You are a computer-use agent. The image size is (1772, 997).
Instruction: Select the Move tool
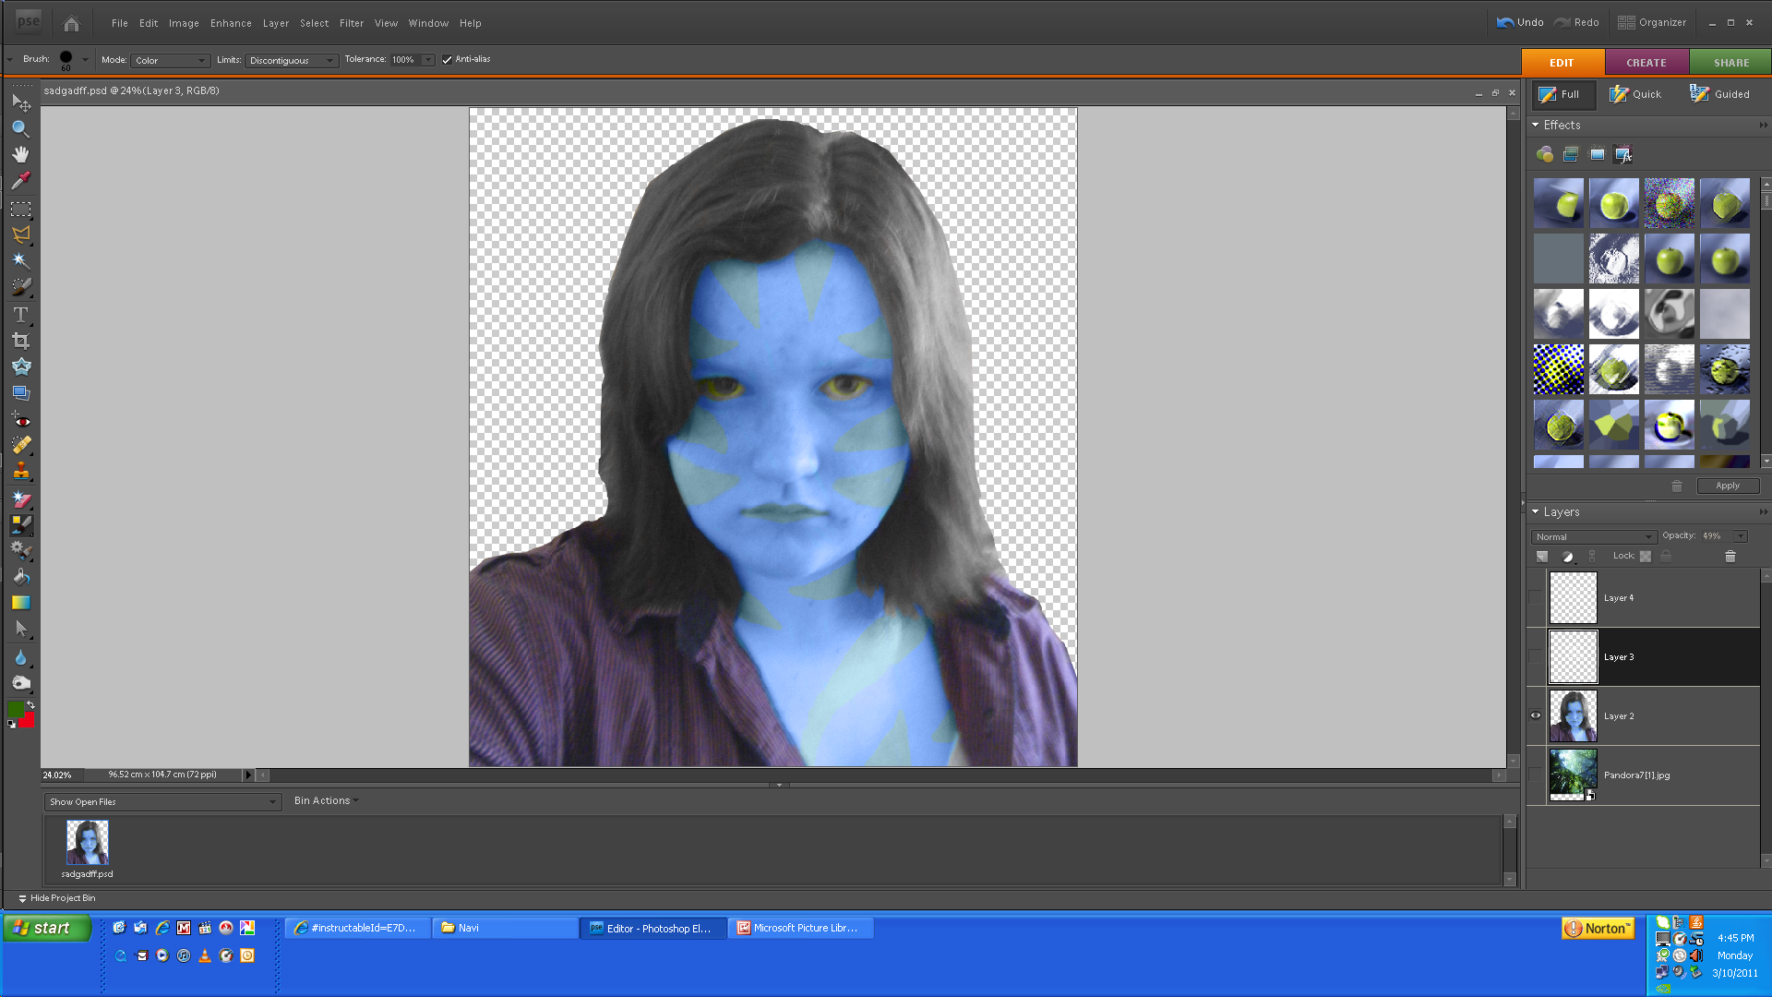[x=21, y=102]
